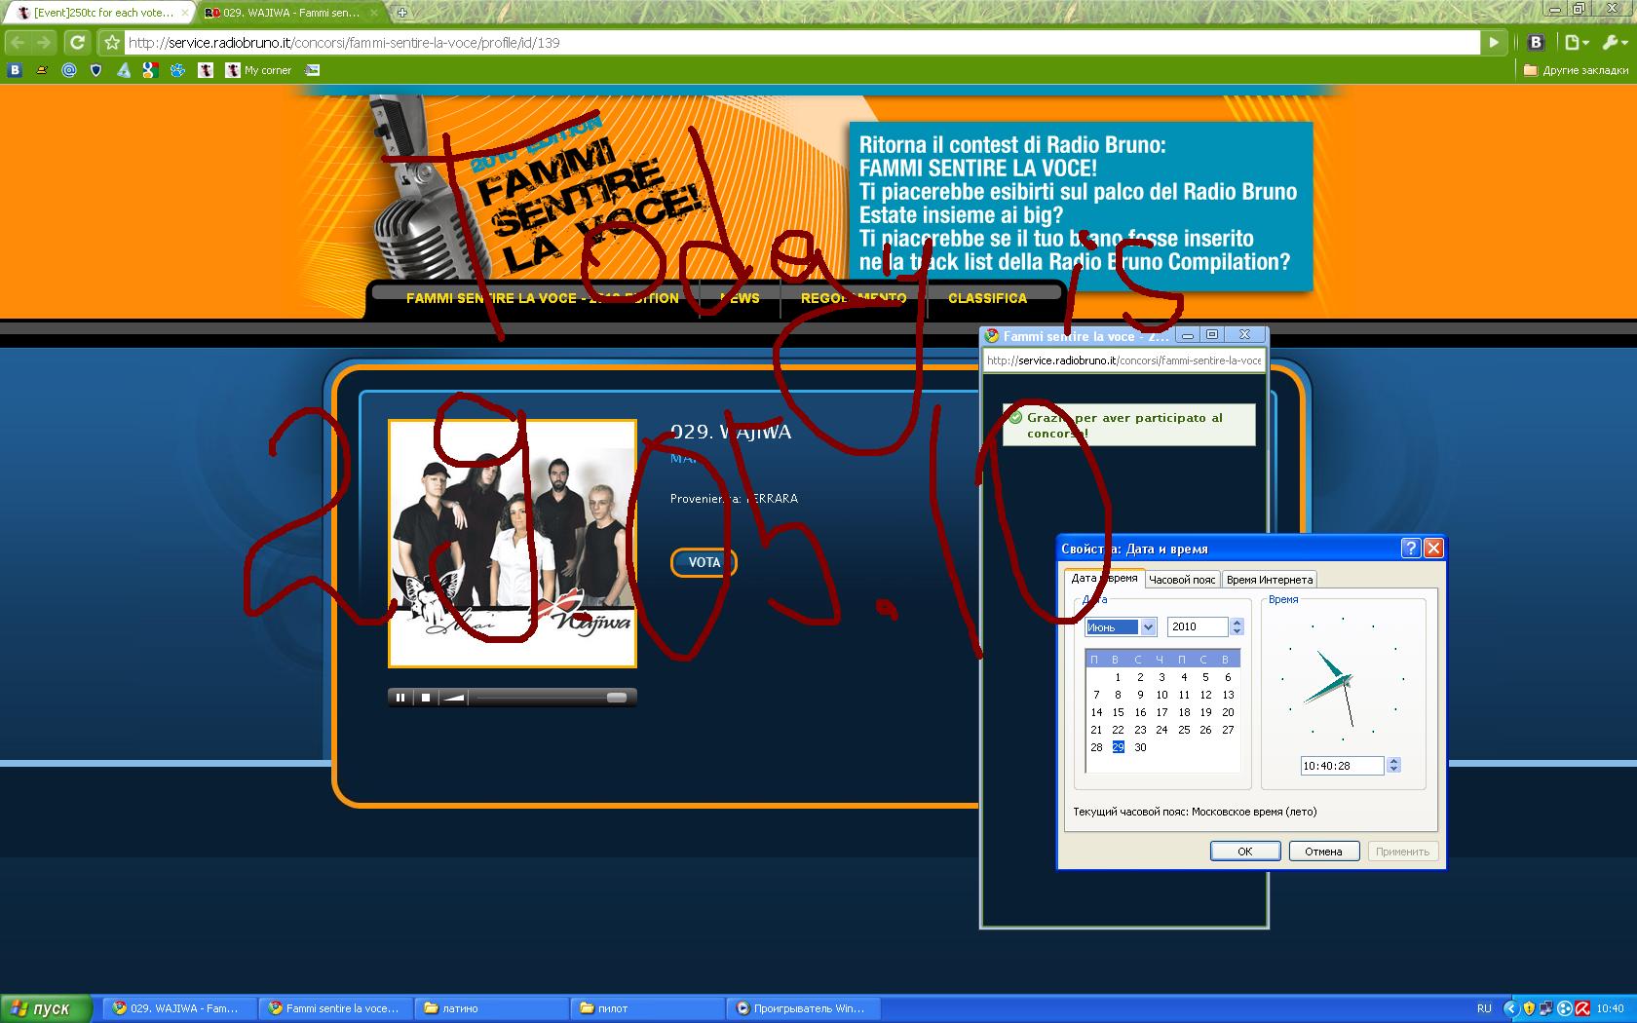Switch to the Дата и время tab
The image size is (1637, 1023).
1104,579
